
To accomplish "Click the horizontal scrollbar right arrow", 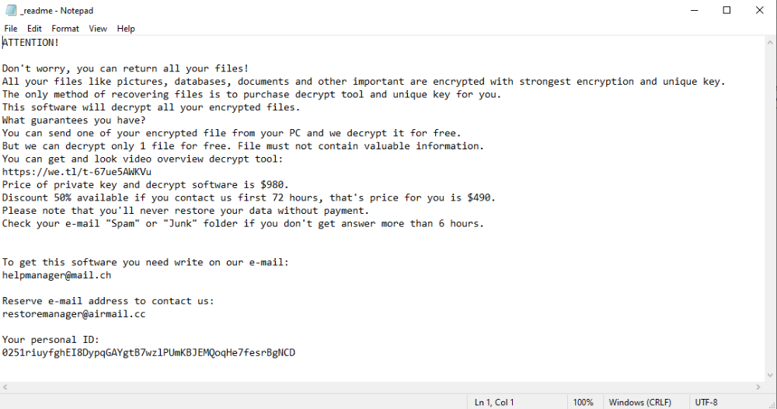I will [x=758, y=387].
